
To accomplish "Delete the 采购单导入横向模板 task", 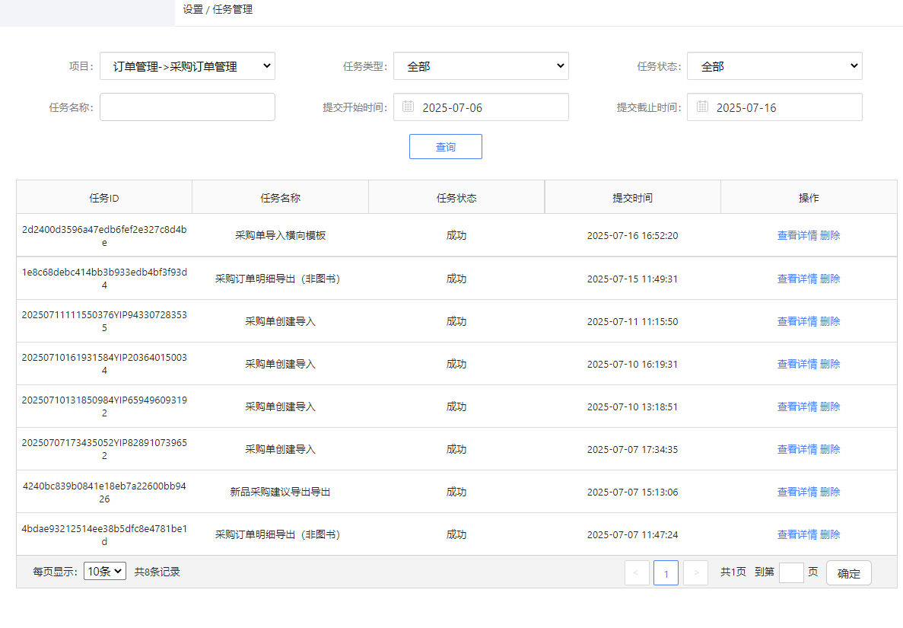I will click(x=830, y=236).
